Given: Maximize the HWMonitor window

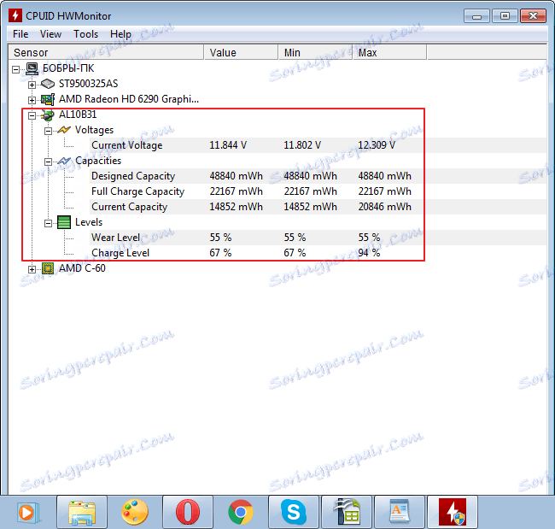Looking at the screenshot, I should [x=505, y=16].
